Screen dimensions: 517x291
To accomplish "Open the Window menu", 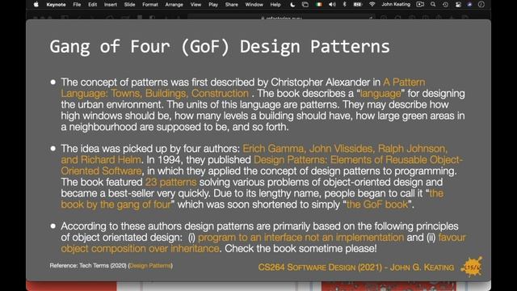I will tap(254, 5).
